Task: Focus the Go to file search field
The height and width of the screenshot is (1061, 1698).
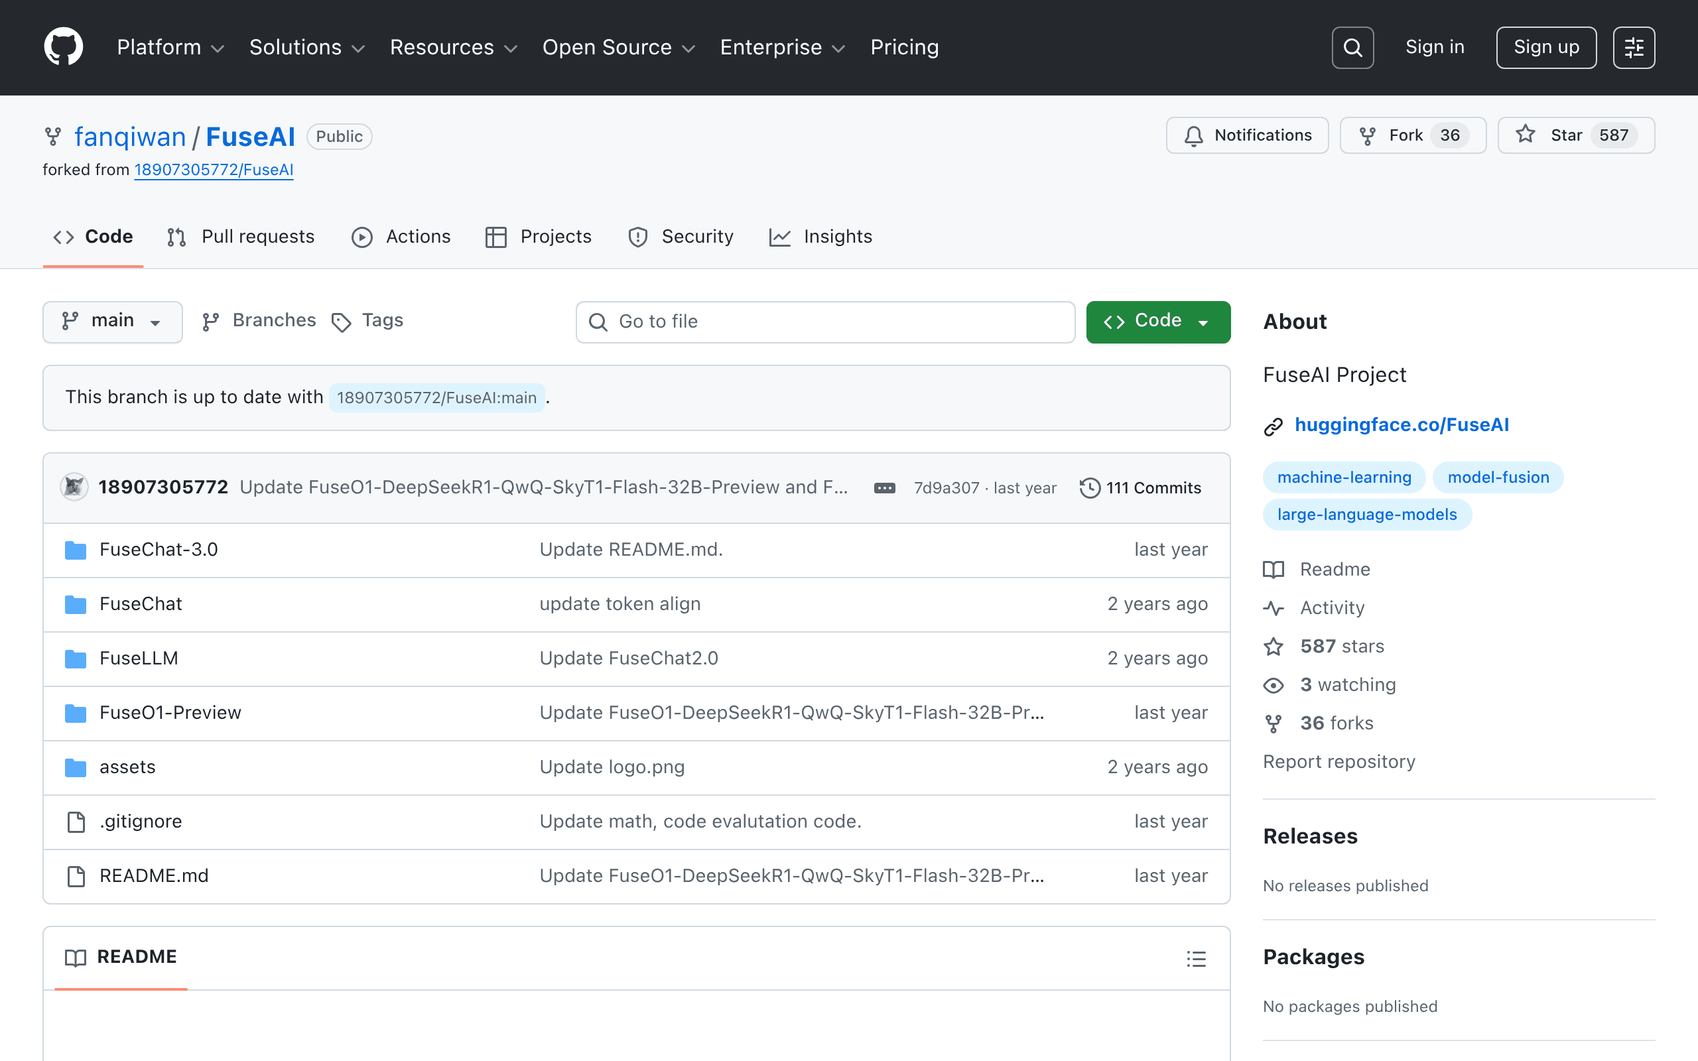Action: [825, 322]
